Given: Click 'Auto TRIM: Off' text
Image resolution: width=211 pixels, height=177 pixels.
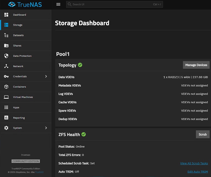Looking at the screenshot, I should (69, 172).
